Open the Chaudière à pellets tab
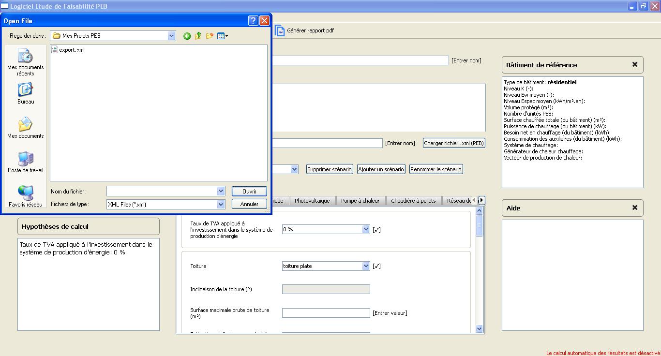 (x=413, y=201)
